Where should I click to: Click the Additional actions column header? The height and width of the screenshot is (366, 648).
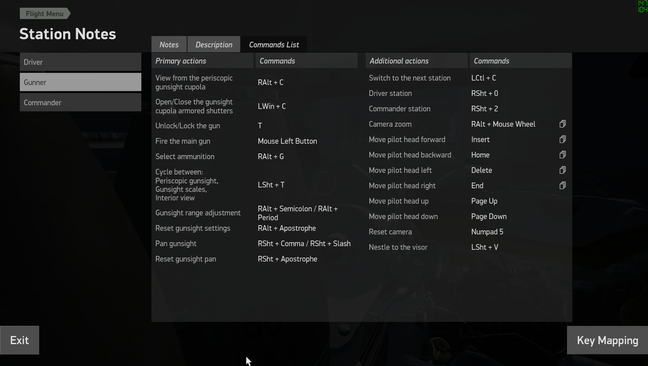point(399,61)
